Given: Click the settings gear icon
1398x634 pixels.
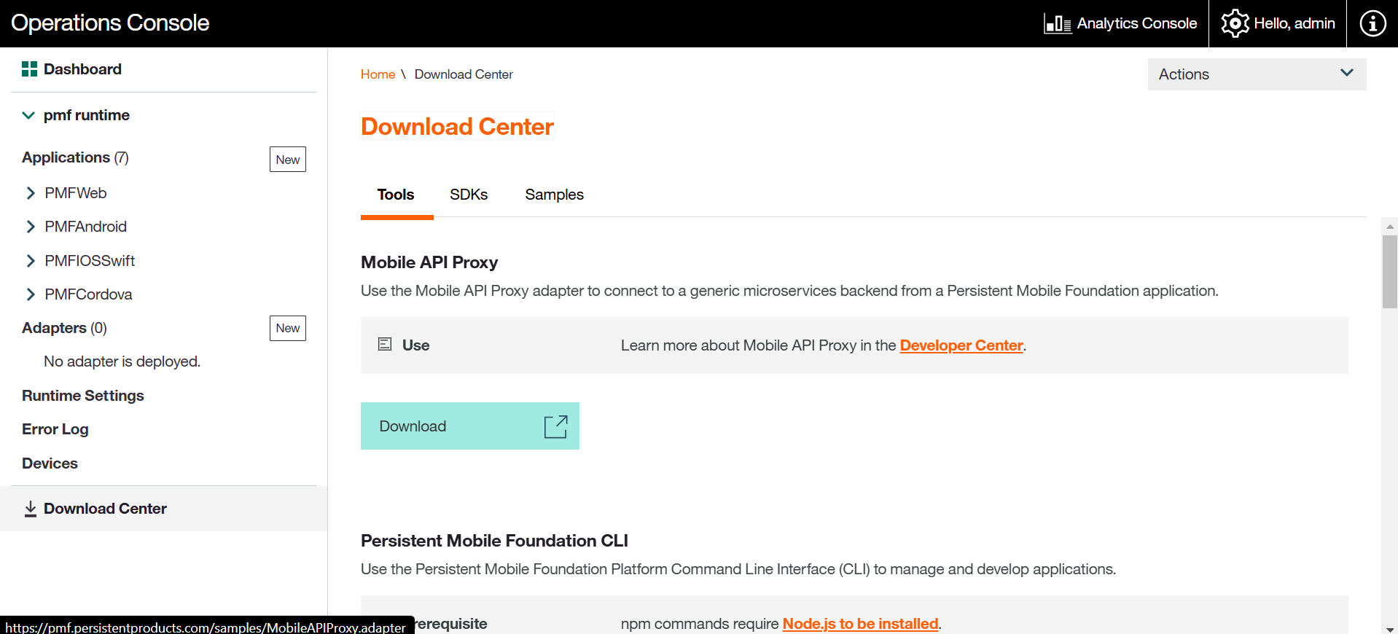Looking at the screenshot, I should 1235,23.
